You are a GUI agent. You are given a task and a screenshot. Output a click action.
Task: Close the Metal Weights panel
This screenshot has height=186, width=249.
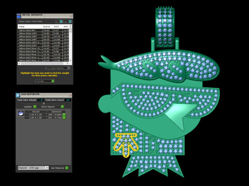pos(71,16)
